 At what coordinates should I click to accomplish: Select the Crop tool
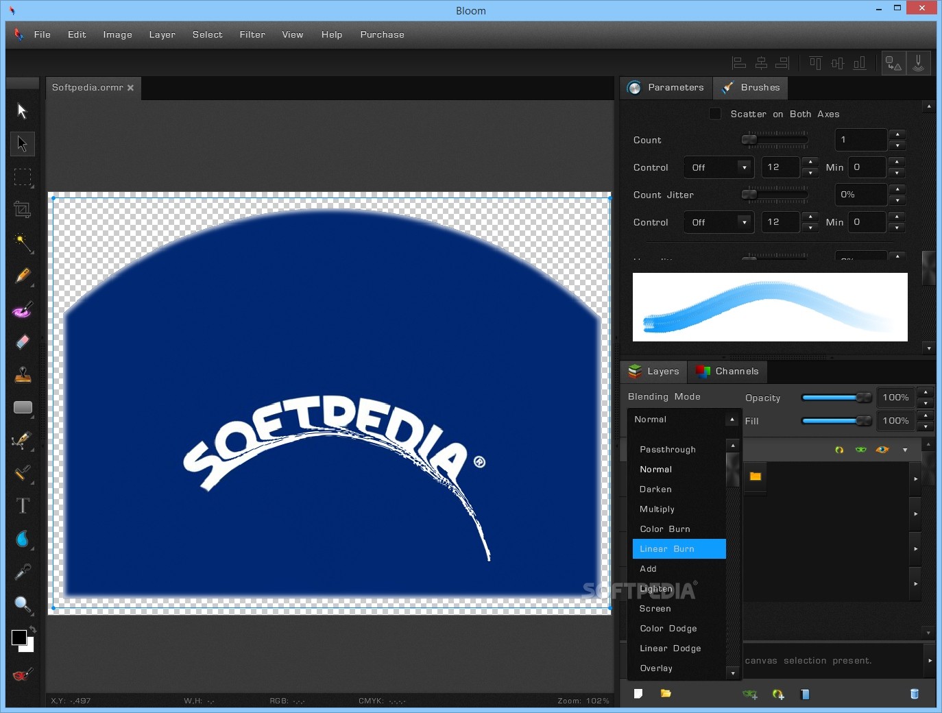pos(22,210)
